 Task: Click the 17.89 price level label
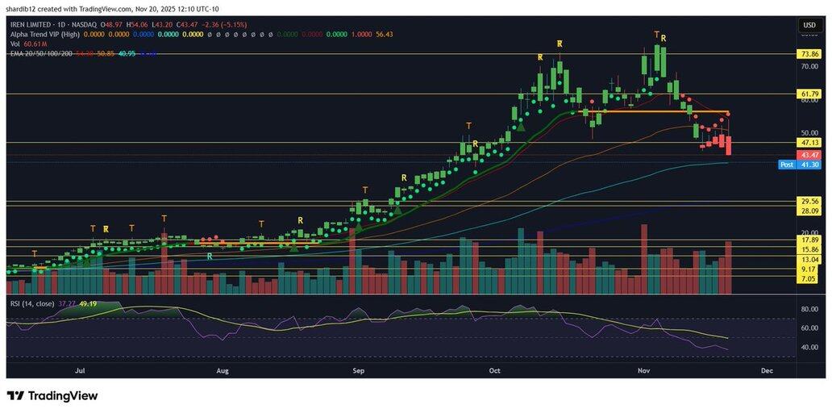click(809, 240)
